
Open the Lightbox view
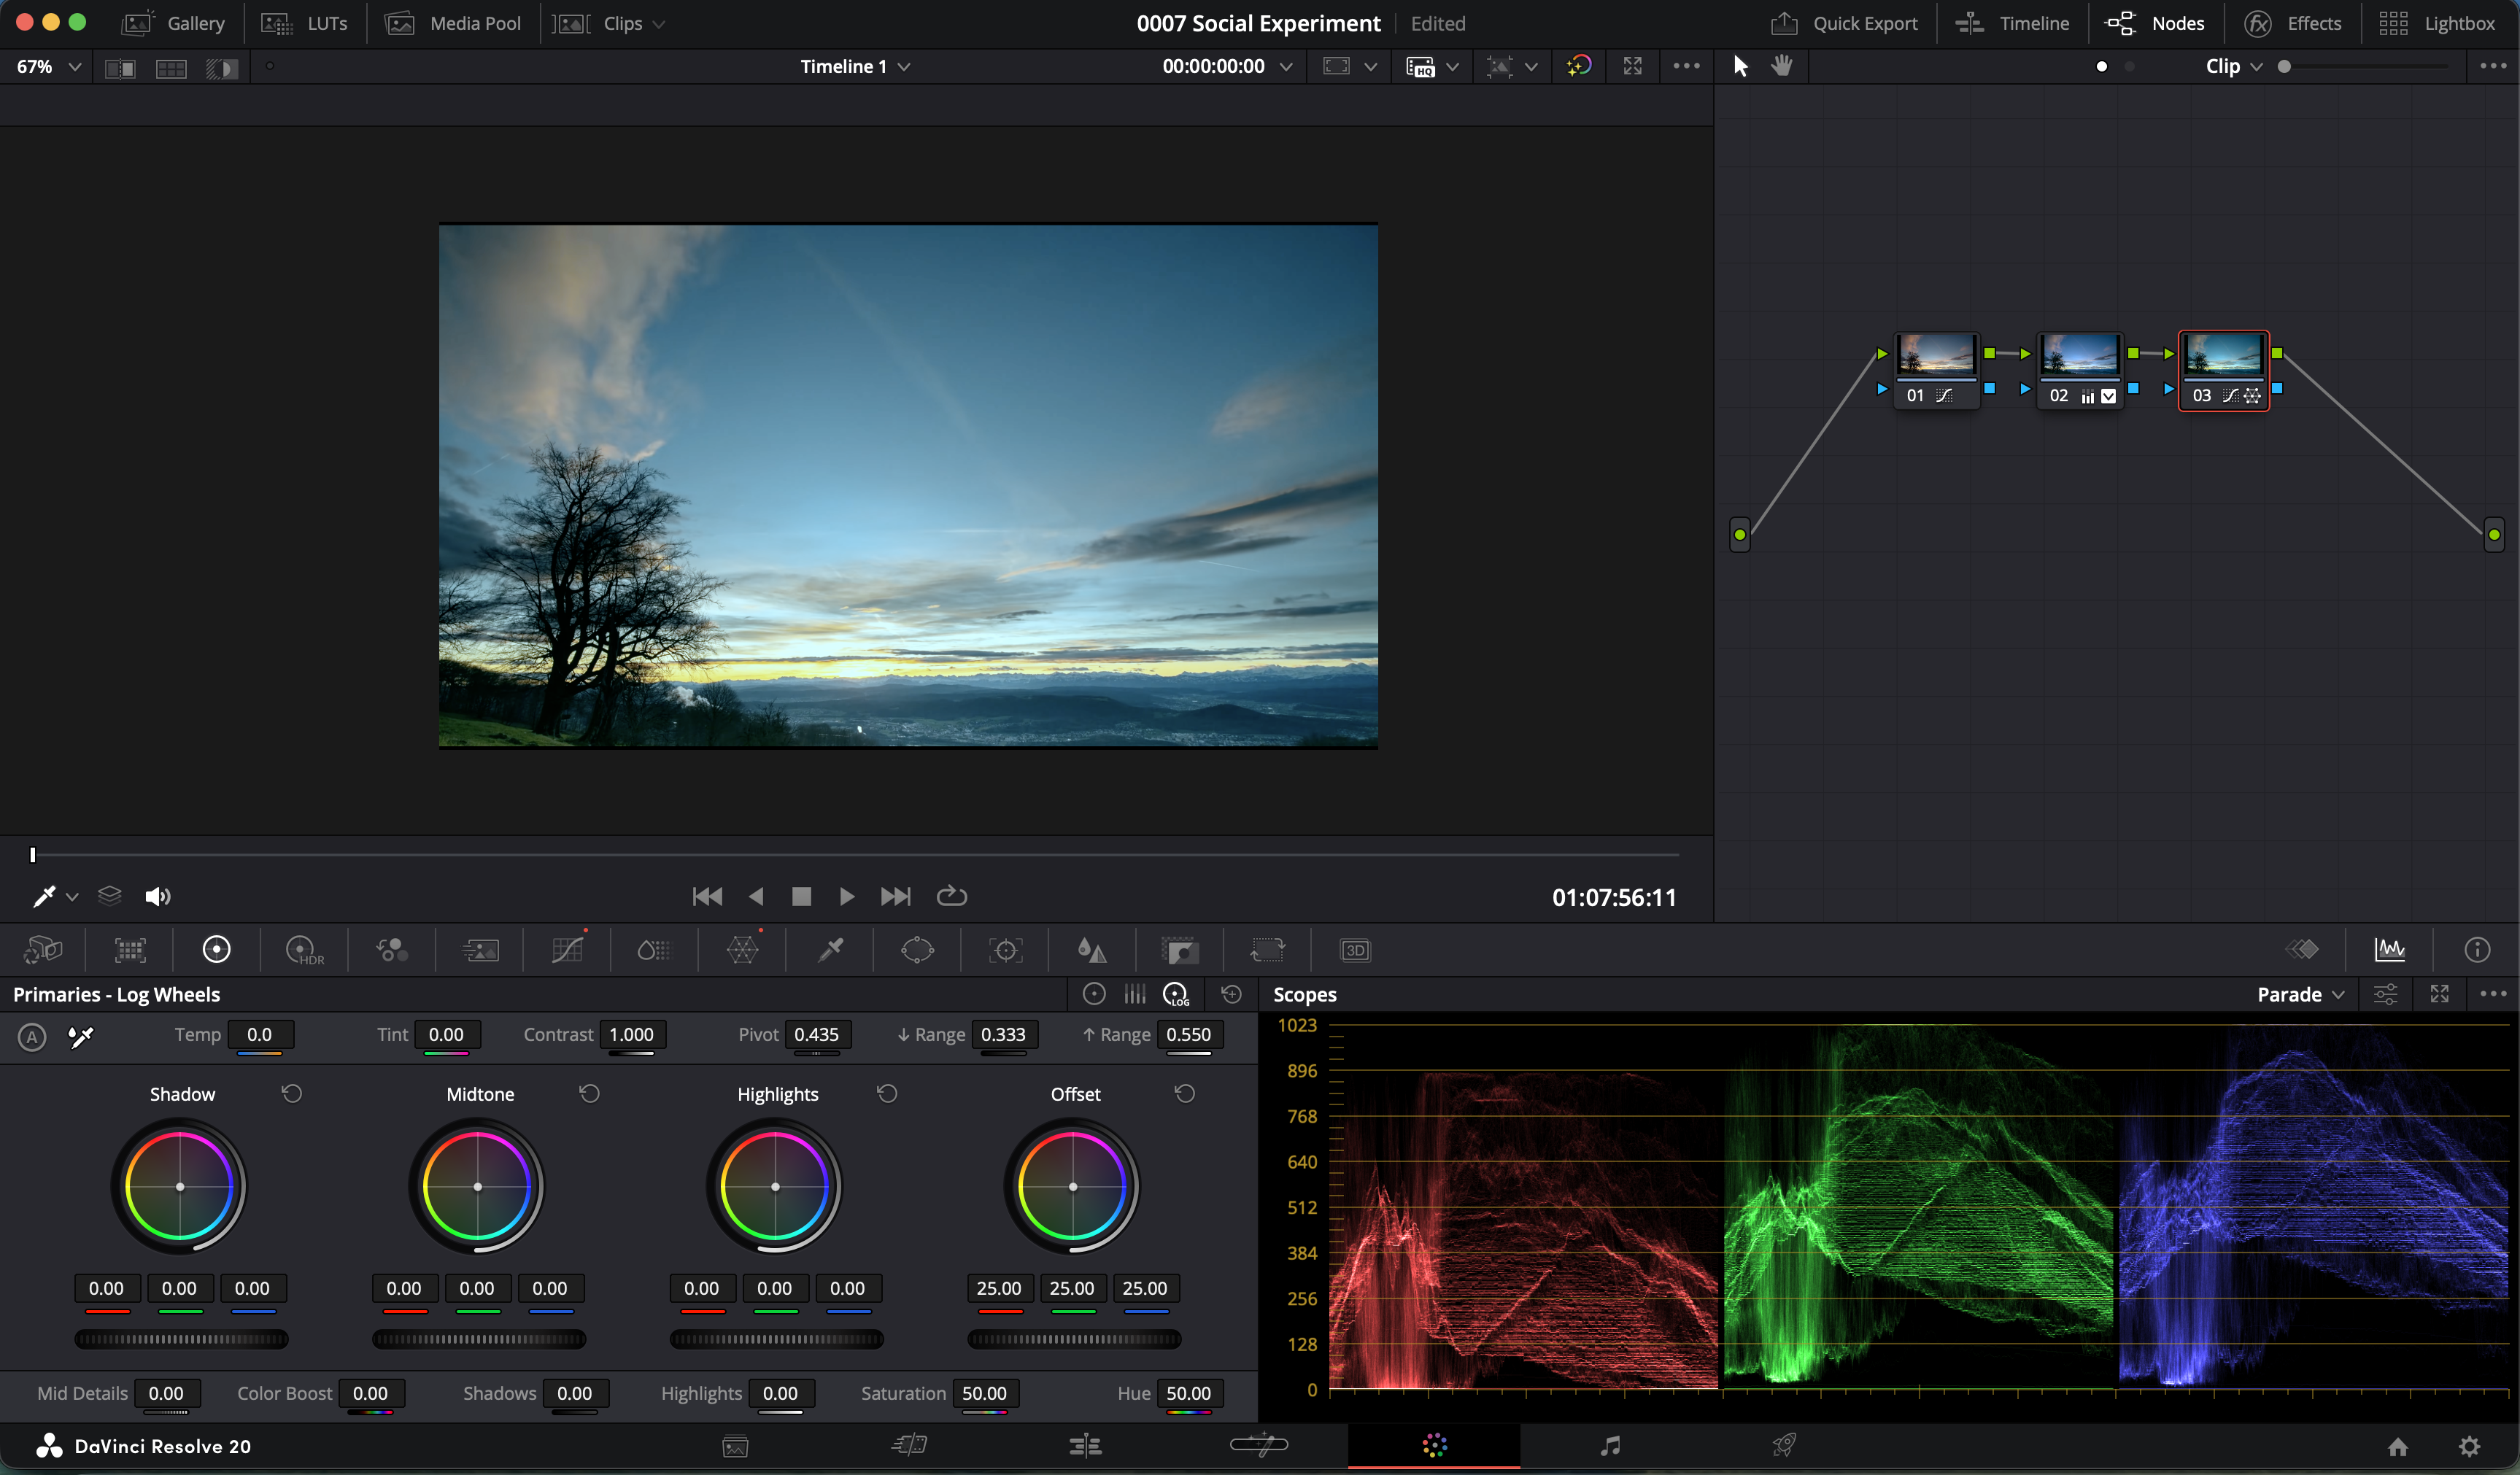(x=2436, y=23)
